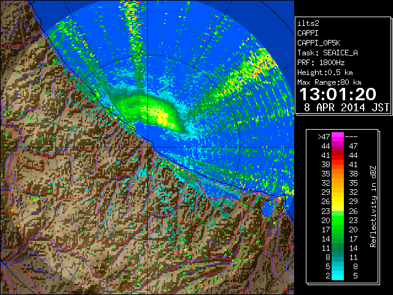Click the cyan 2-5 dBZ swatch
The width and height of the screenshot is (393, 295).
[x=338, y=275]
